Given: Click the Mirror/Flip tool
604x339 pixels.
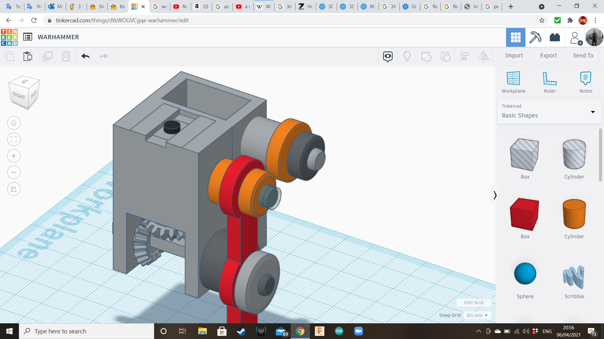Looking at the screenshot, I should coord(483,56).
